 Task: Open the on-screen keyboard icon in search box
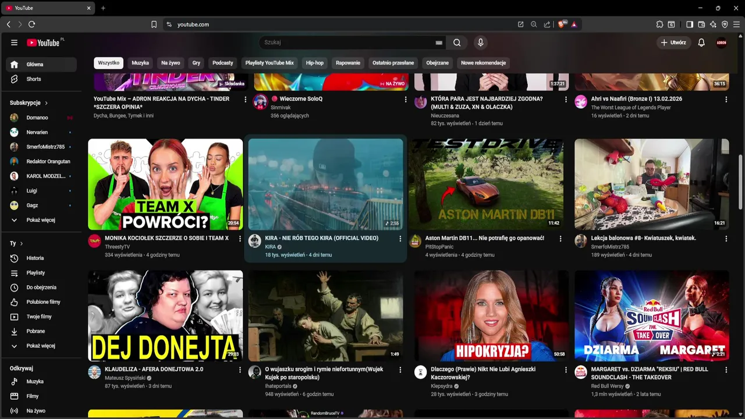pyautogui.click(x=439, y=42)
